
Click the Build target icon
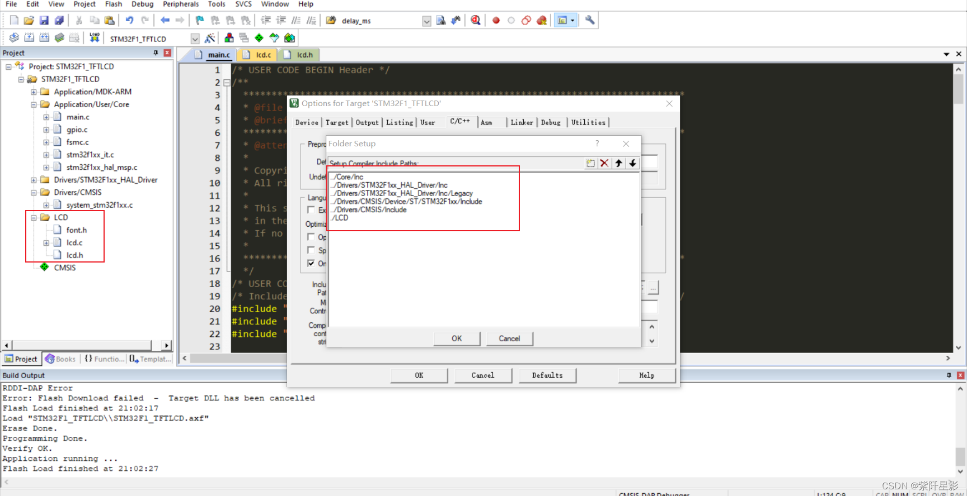(x=29, y=38)
